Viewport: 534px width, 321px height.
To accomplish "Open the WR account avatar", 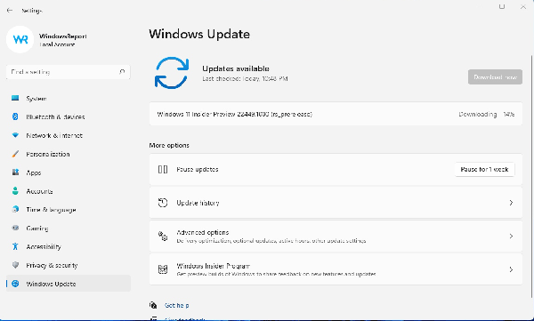I will point(20,39).
